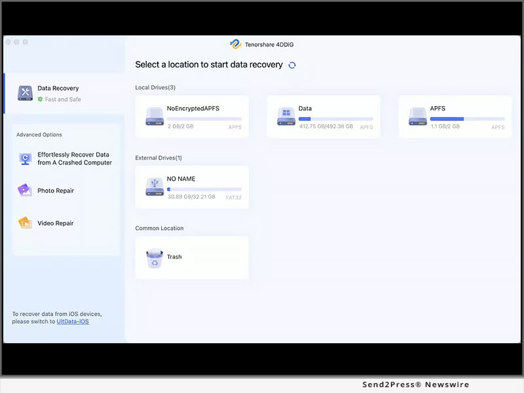Open Video Repair via its icon
Viewport: 524px width, 393px height.
pos(25,223)
